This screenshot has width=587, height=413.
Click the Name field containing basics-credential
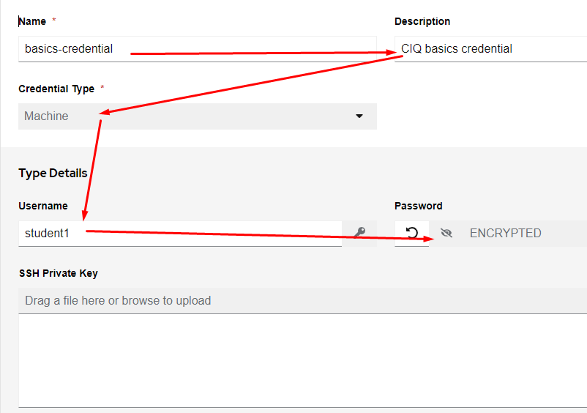click(198, 49)
